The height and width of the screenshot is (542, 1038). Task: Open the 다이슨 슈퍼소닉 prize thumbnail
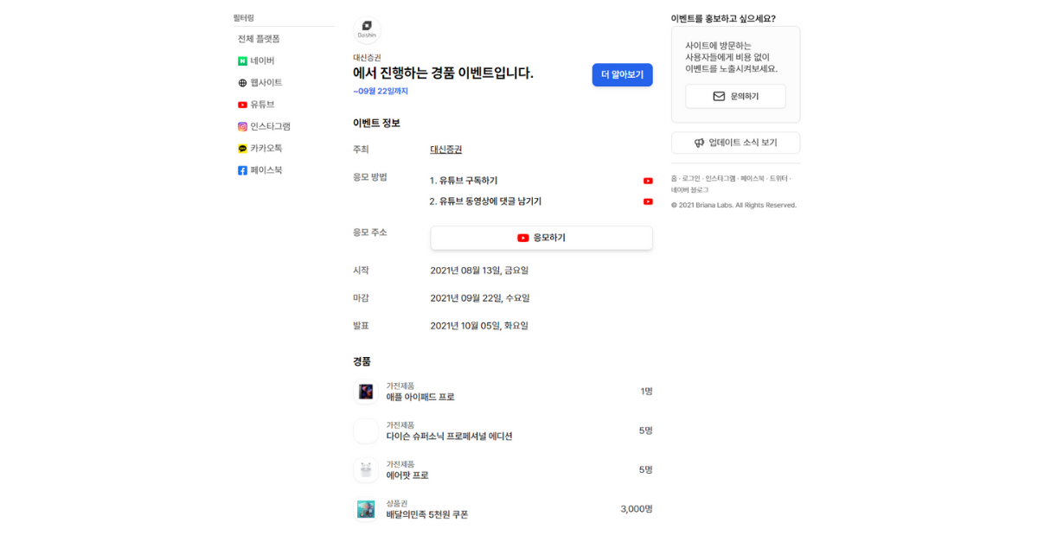[x=366, y=430]
